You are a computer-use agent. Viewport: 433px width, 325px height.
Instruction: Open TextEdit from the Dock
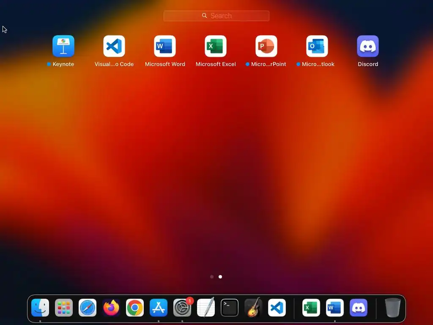tap(206, 308)
